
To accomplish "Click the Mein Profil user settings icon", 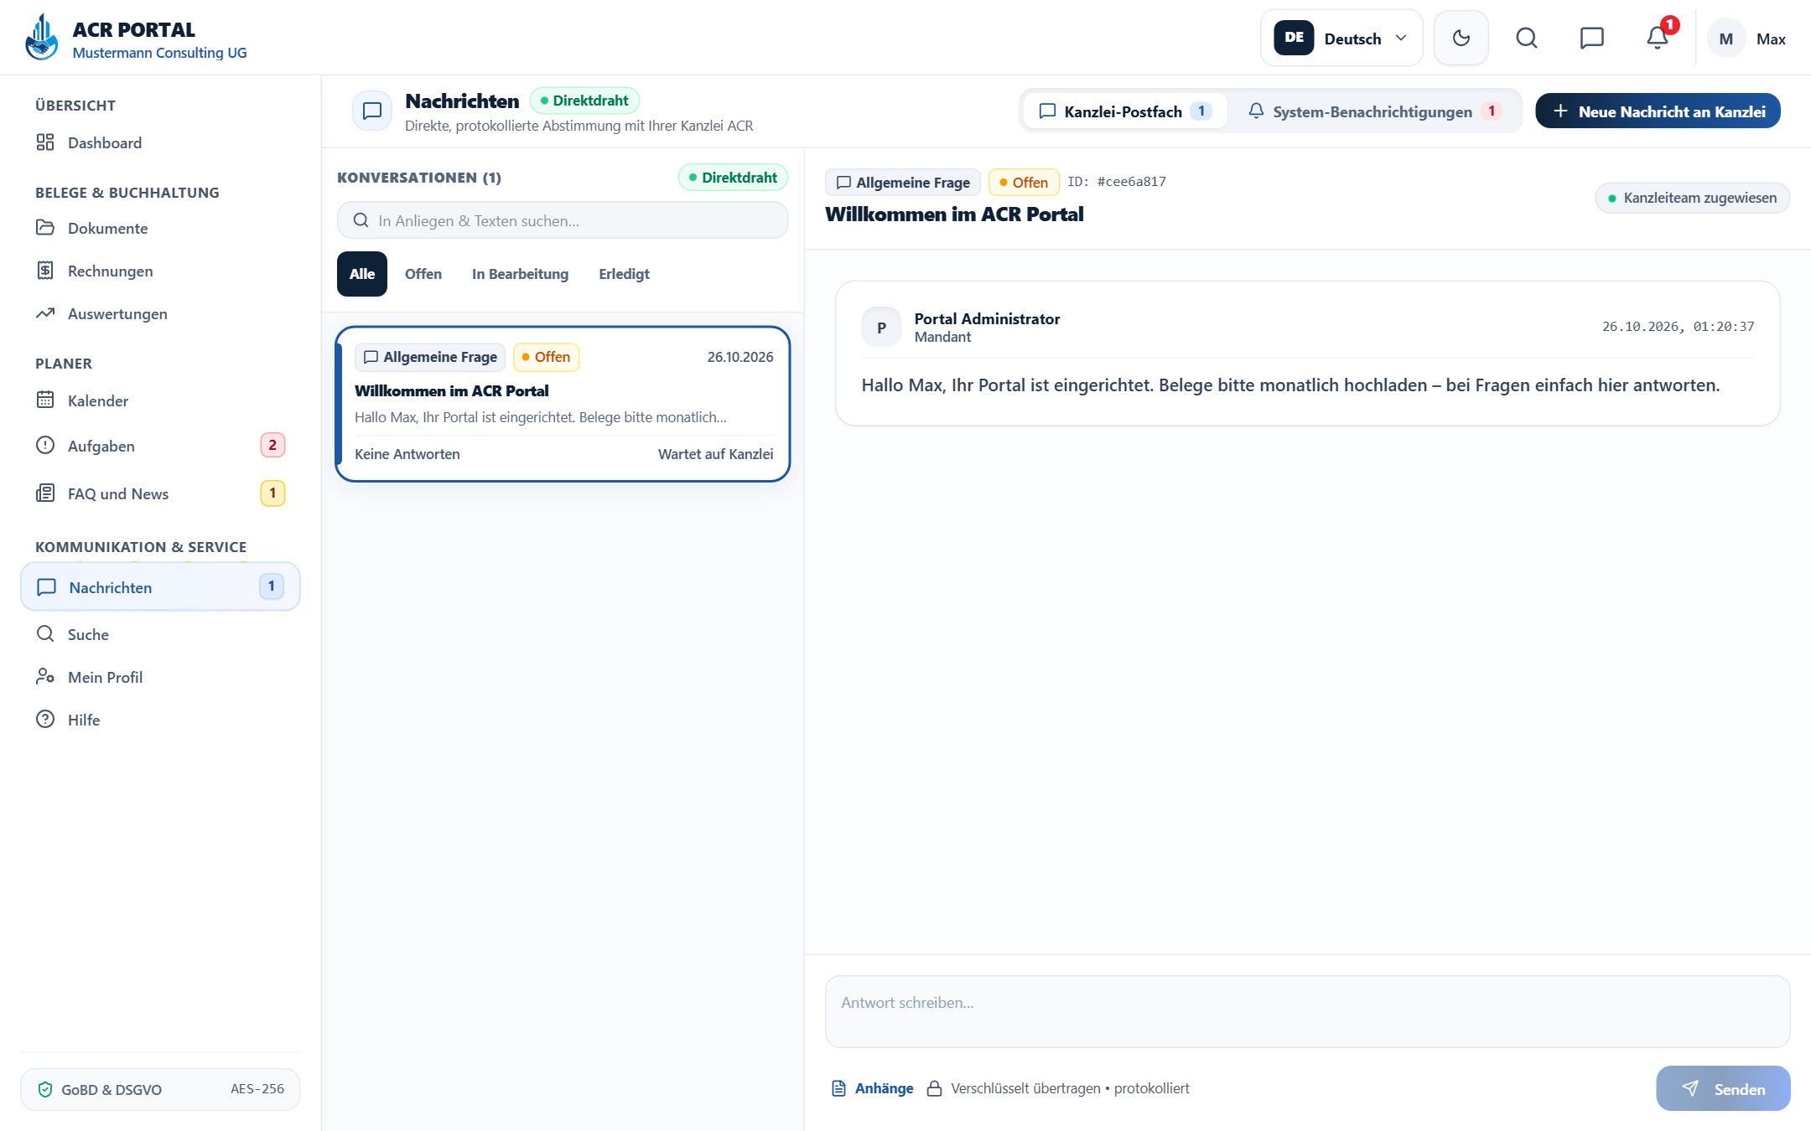I will pos(45,676).
